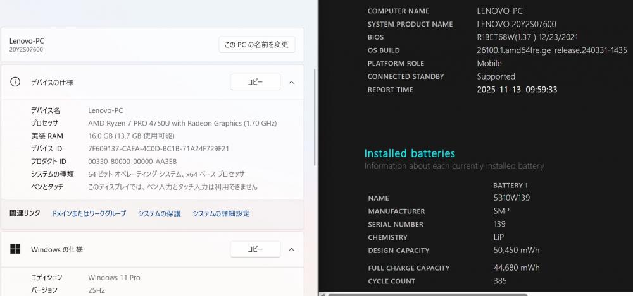633x296 pixels.
Task: Select the processor name AMD Ryzen 7 PRO 4750U
Action: click(182, 123)
